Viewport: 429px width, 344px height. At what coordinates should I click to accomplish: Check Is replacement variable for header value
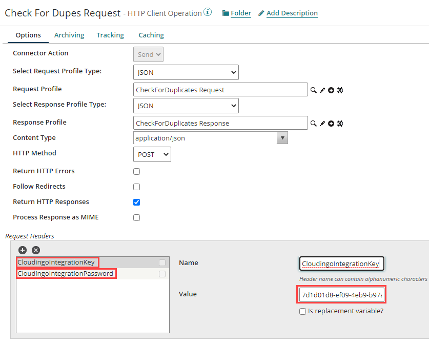click(302, 311)
